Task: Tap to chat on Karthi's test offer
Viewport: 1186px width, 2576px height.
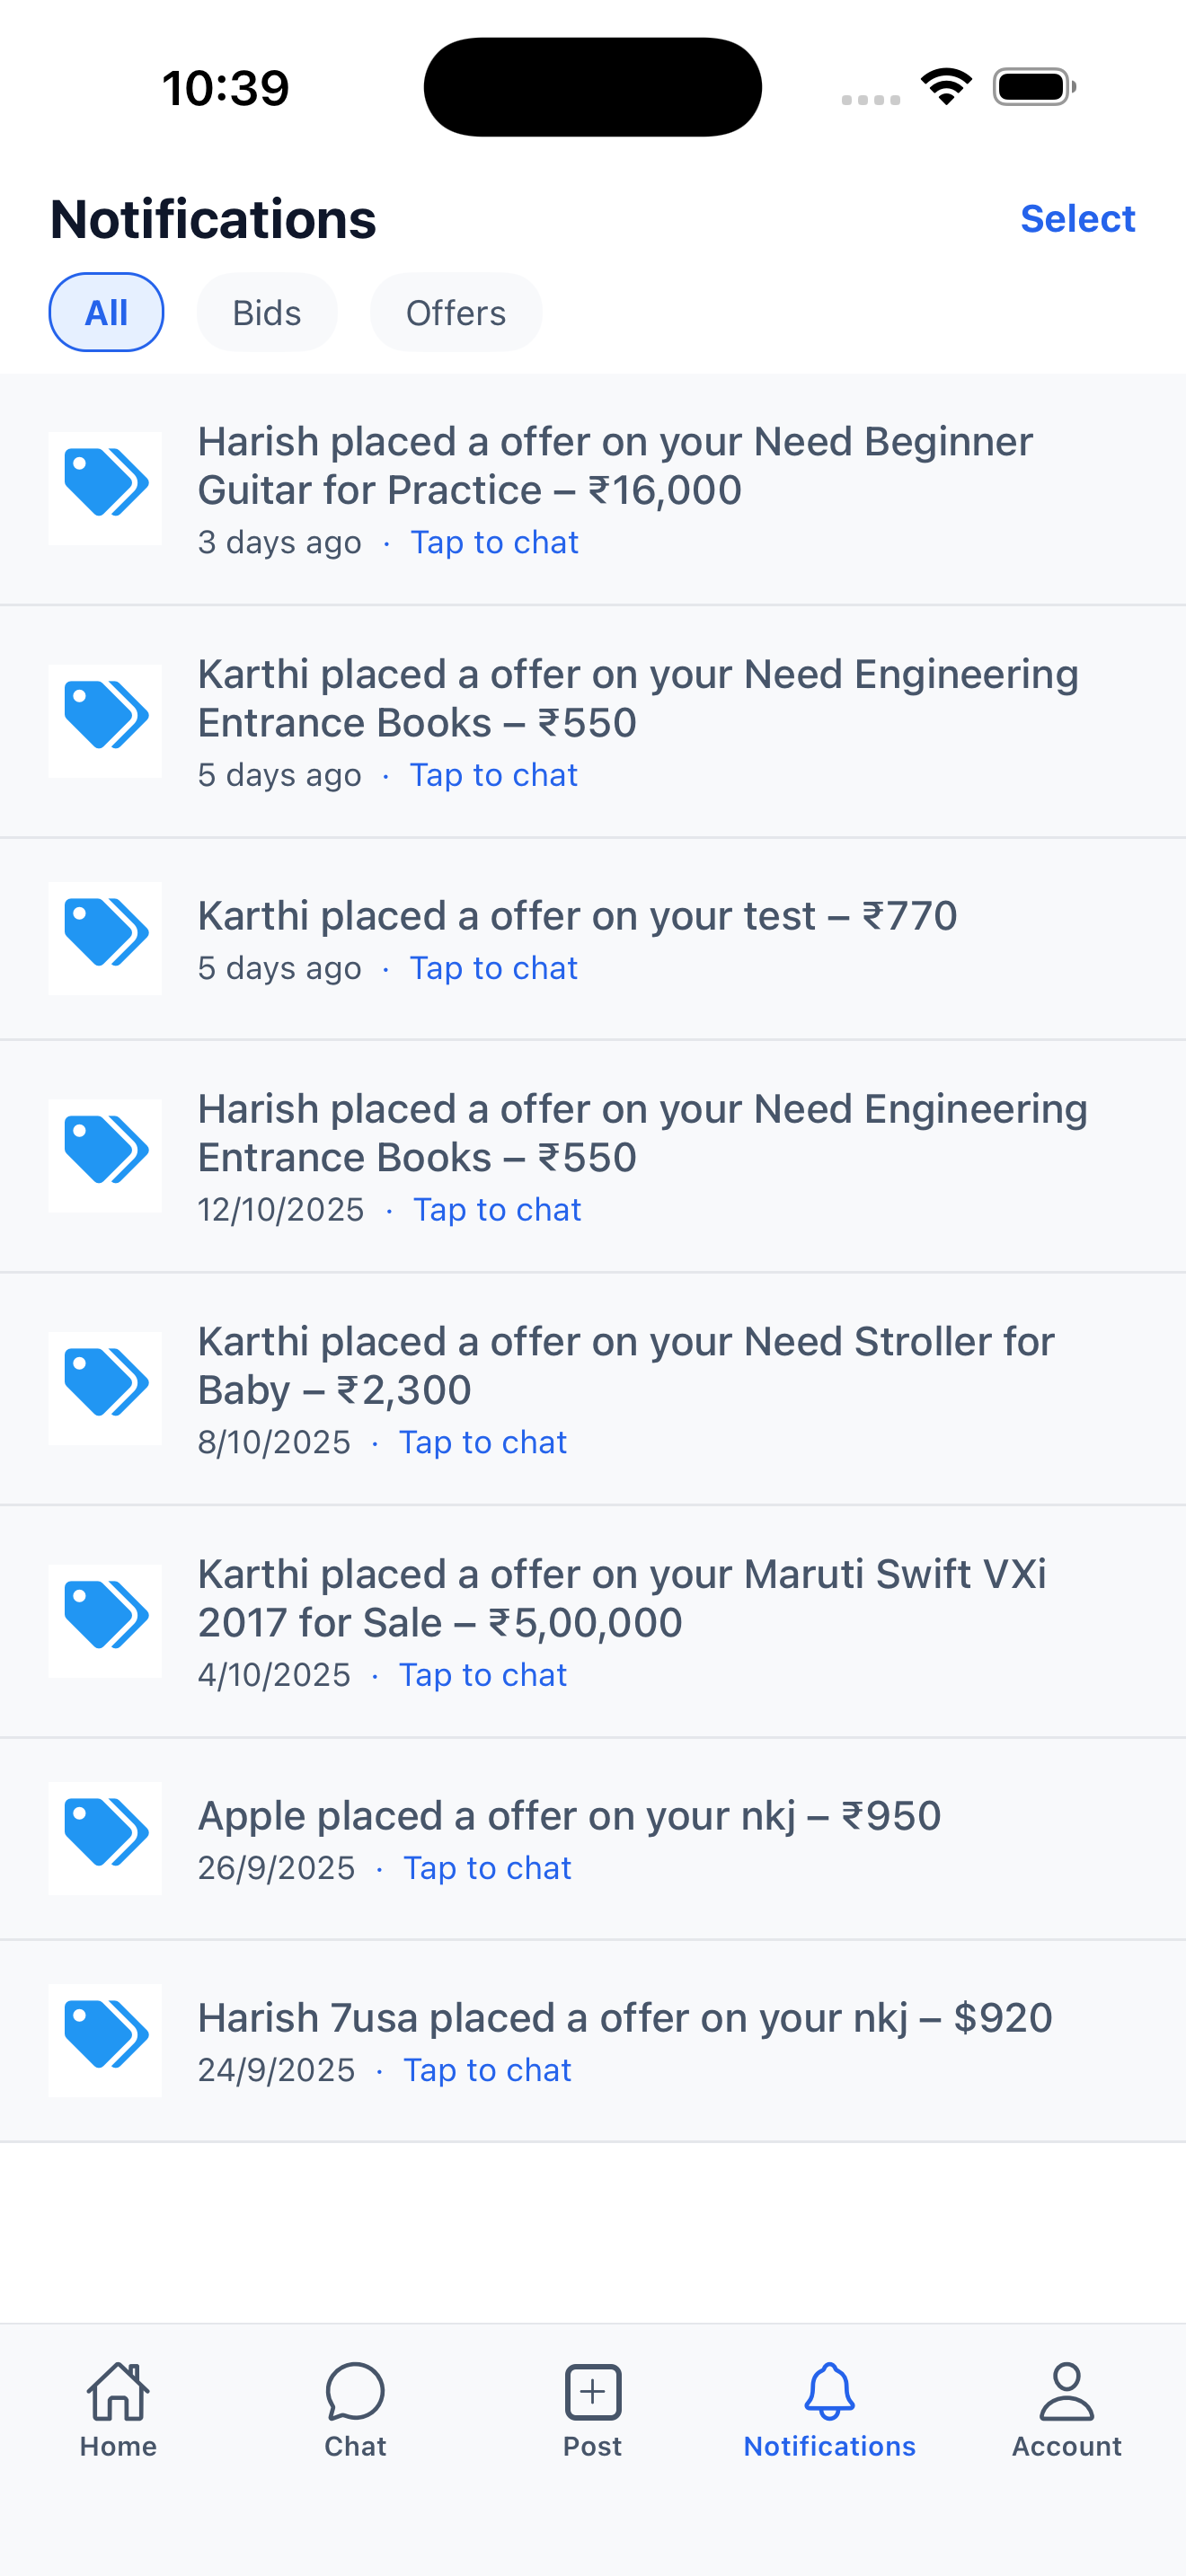Action: pyautogui.click(x=493, y=969)
